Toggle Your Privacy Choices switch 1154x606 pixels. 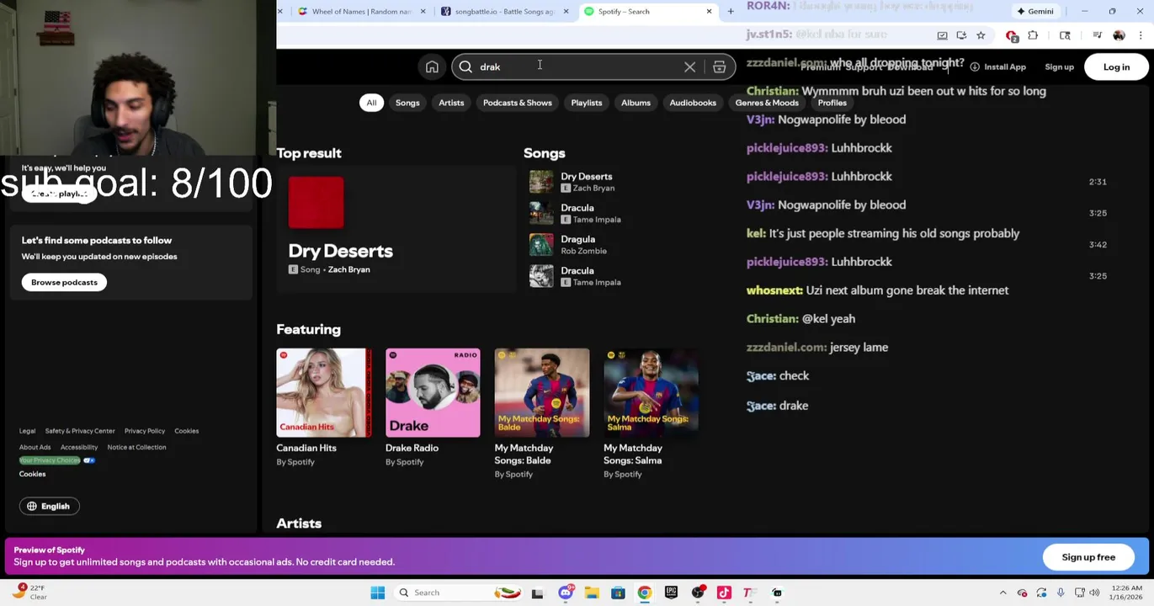click(x=89, y=460)
